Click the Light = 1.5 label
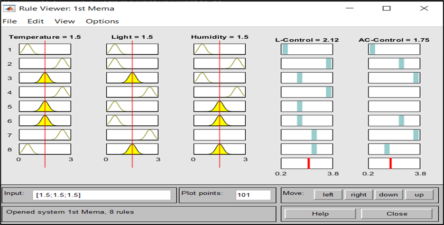Screen dimensions: 444x225 132,37
